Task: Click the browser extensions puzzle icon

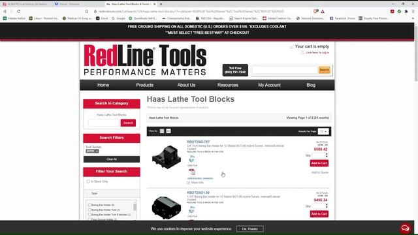Action: (406, 12)
